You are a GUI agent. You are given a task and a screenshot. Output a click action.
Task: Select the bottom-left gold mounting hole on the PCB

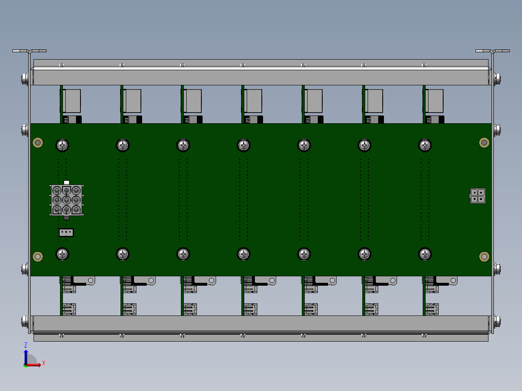point(38,256)
